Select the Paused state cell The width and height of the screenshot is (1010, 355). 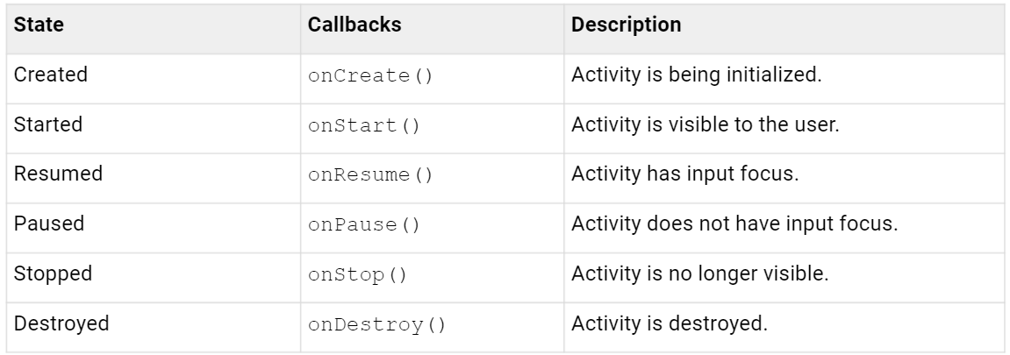pos(49,224)
